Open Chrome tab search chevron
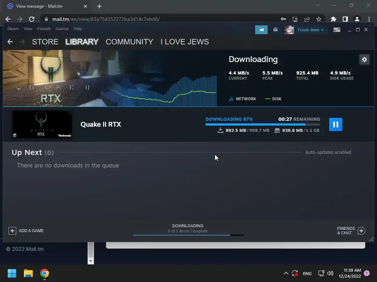 coord(318,5)
